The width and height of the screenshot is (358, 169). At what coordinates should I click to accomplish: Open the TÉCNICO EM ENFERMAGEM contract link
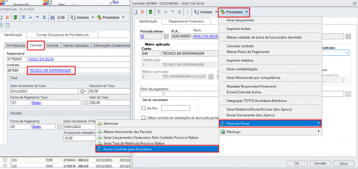click(x=50, y=71)
